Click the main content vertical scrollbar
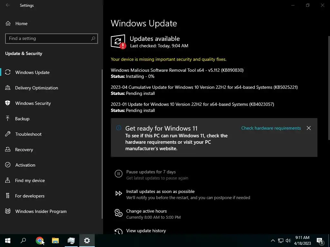This screenshot has width=330, height=247. click(x=329, y=87)
